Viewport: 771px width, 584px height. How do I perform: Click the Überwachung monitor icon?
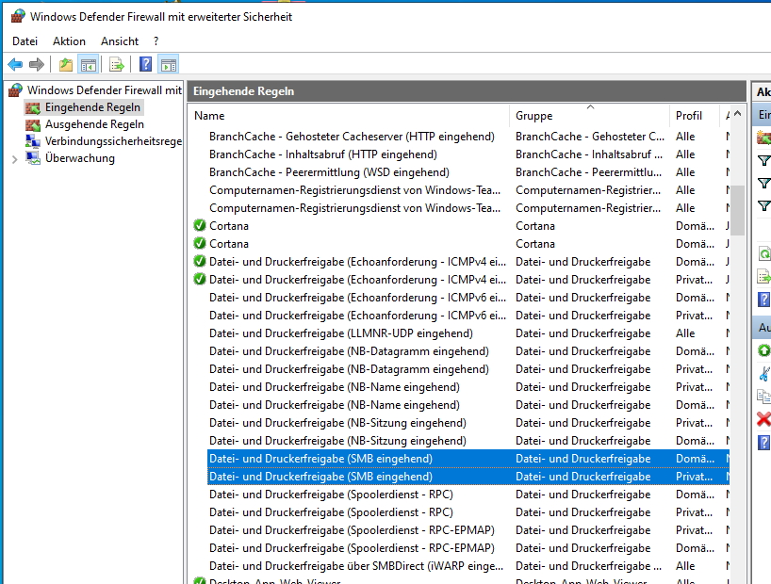tap(33, 158)
